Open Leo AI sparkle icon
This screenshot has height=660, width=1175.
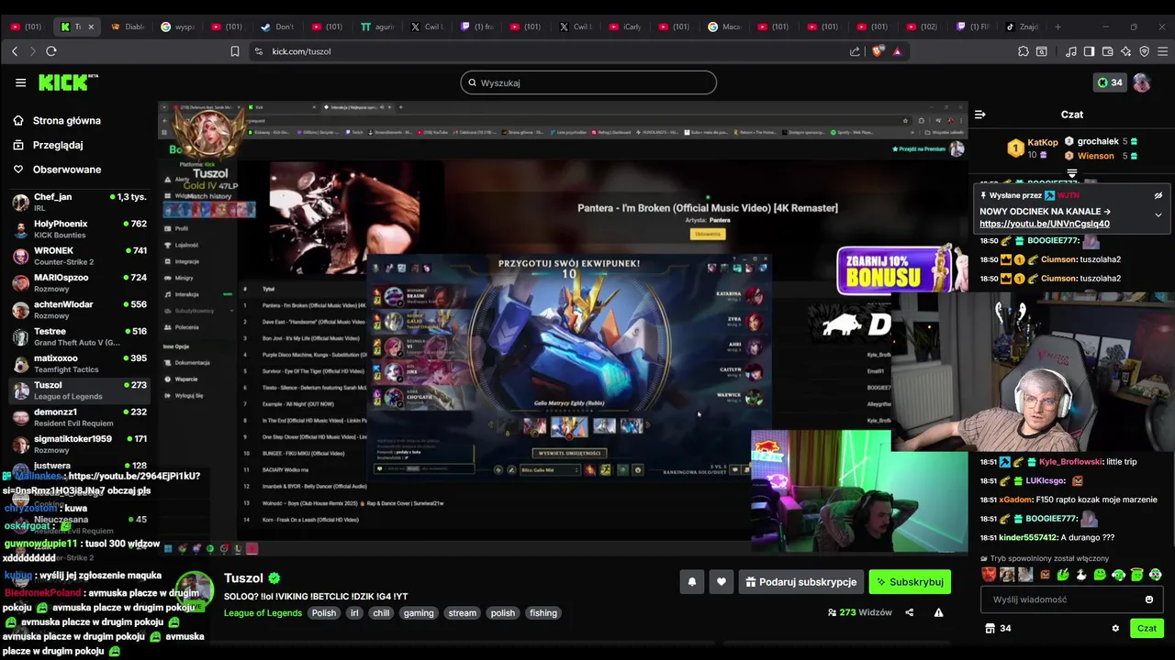(1126, 51)
